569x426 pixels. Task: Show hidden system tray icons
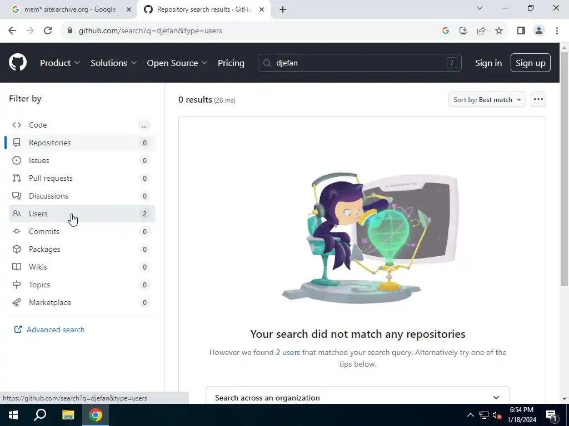[470, 415]
